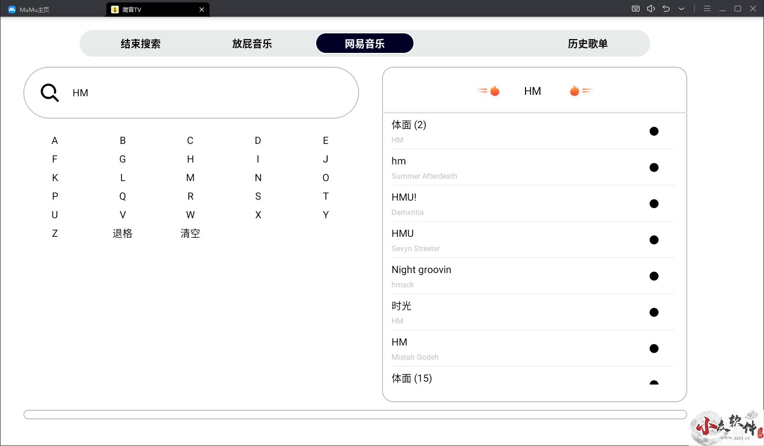Open the hamburger menu in title bar

(x=707, y=9)
